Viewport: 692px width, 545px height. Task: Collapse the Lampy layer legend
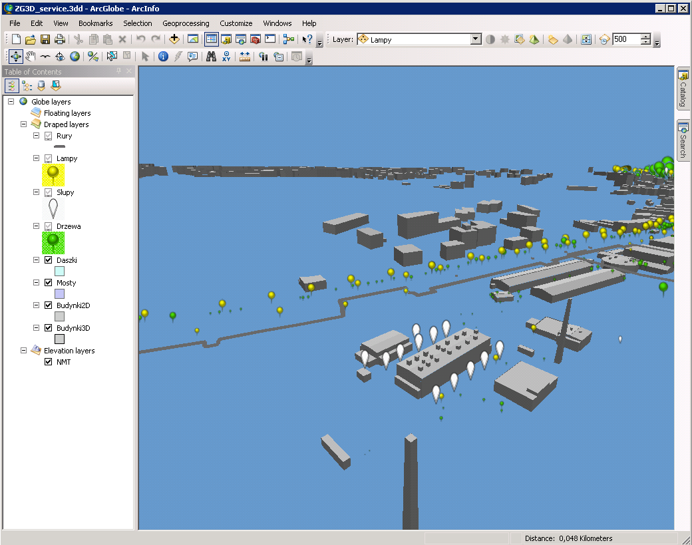point(36,158)
